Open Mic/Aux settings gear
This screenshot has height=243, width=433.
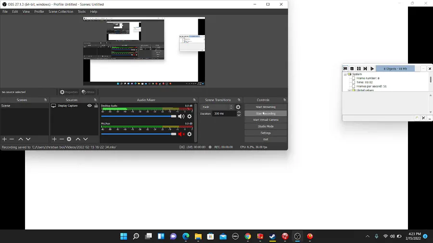pos(190,134)
